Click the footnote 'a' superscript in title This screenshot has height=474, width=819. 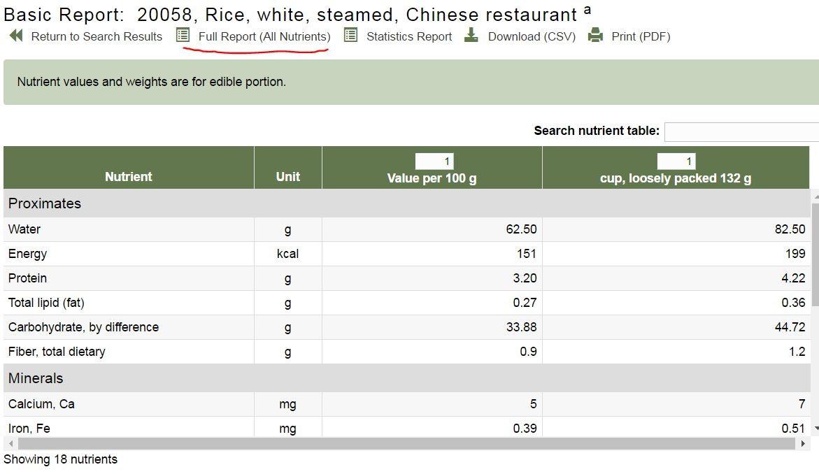(x=587, y=9)
